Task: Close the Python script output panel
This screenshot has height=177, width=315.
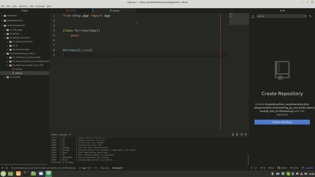Action: click(x=246, y=134)
